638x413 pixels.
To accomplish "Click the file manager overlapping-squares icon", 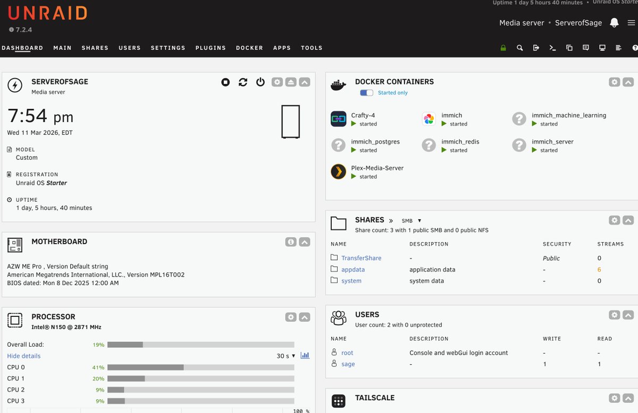I will (x=569, y=48).
